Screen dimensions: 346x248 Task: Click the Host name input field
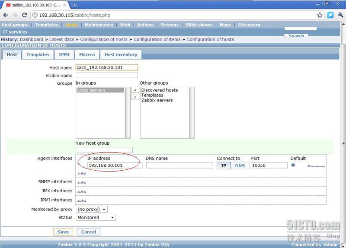[x=107, y=67]
